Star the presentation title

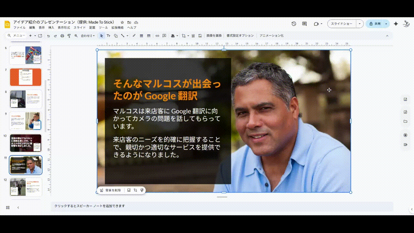point(122,22)
